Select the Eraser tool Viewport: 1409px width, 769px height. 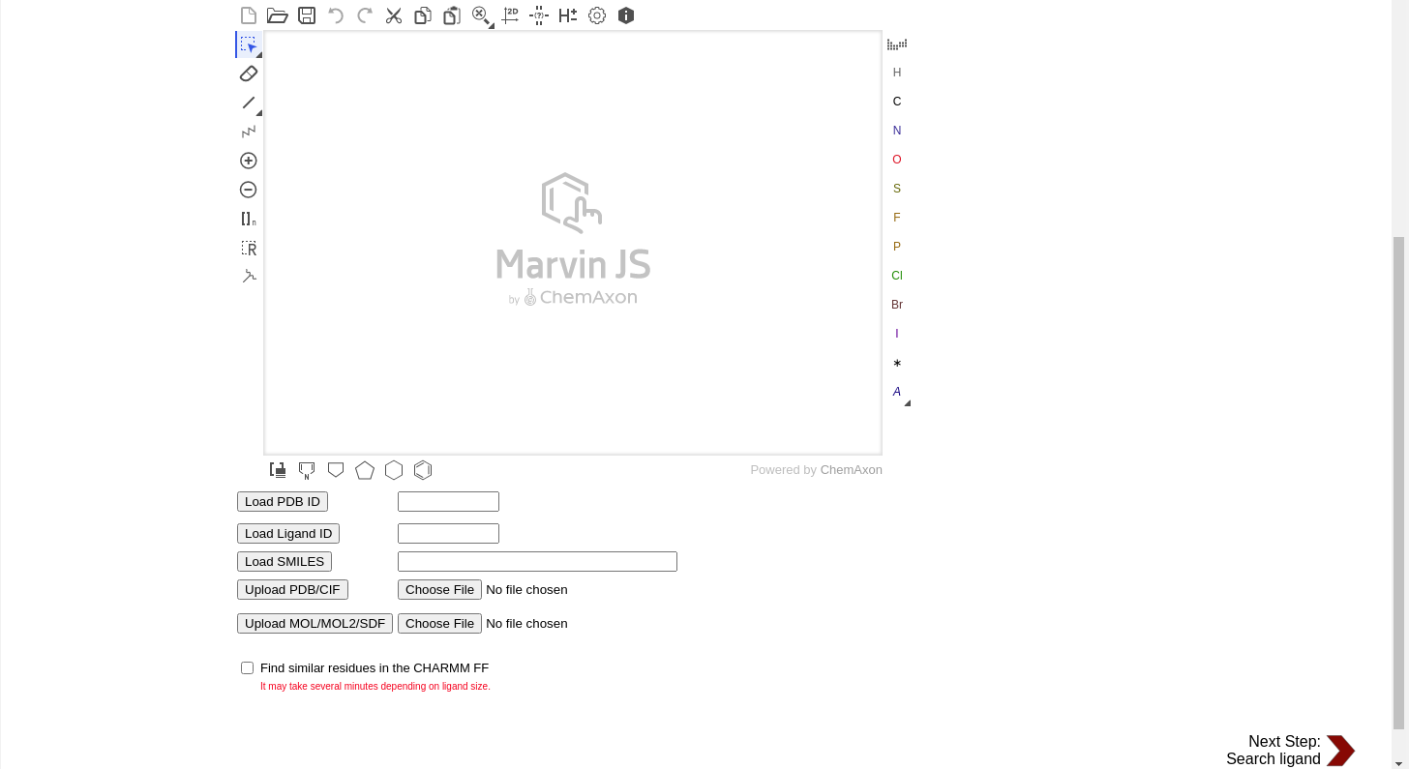[x=249, y=74]
